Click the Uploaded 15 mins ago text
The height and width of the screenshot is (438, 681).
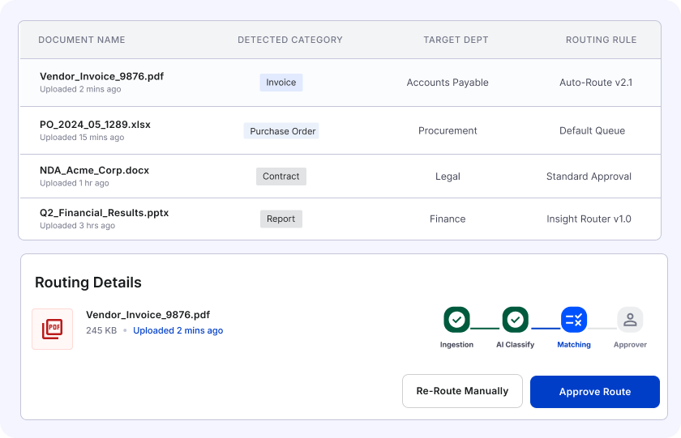tap(82, 137)
